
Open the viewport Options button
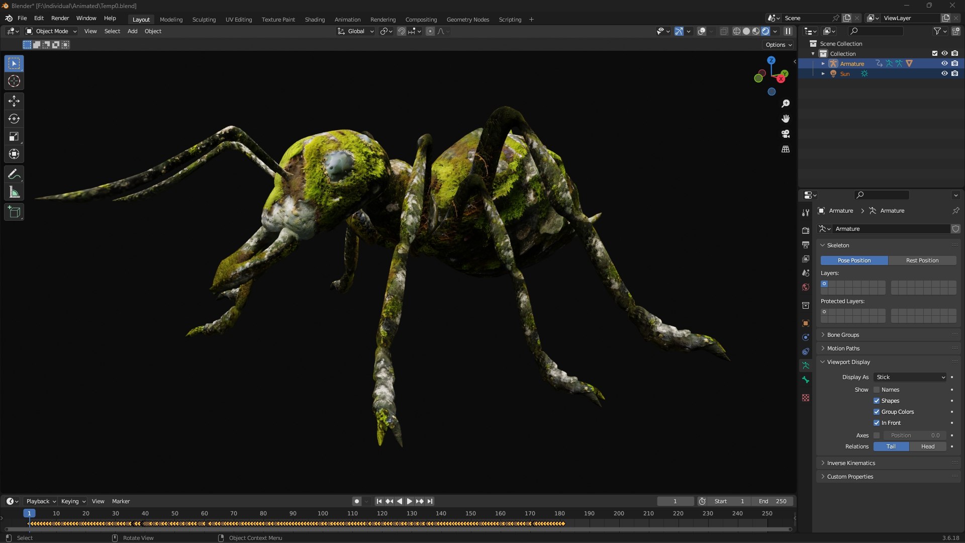click(x=779, y=45)
